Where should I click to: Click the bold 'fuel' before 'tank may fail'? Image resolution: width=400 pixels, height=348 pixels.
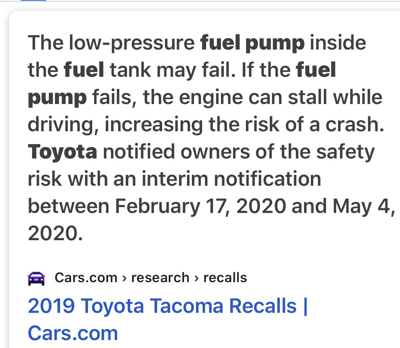click(x=84, y=70)
